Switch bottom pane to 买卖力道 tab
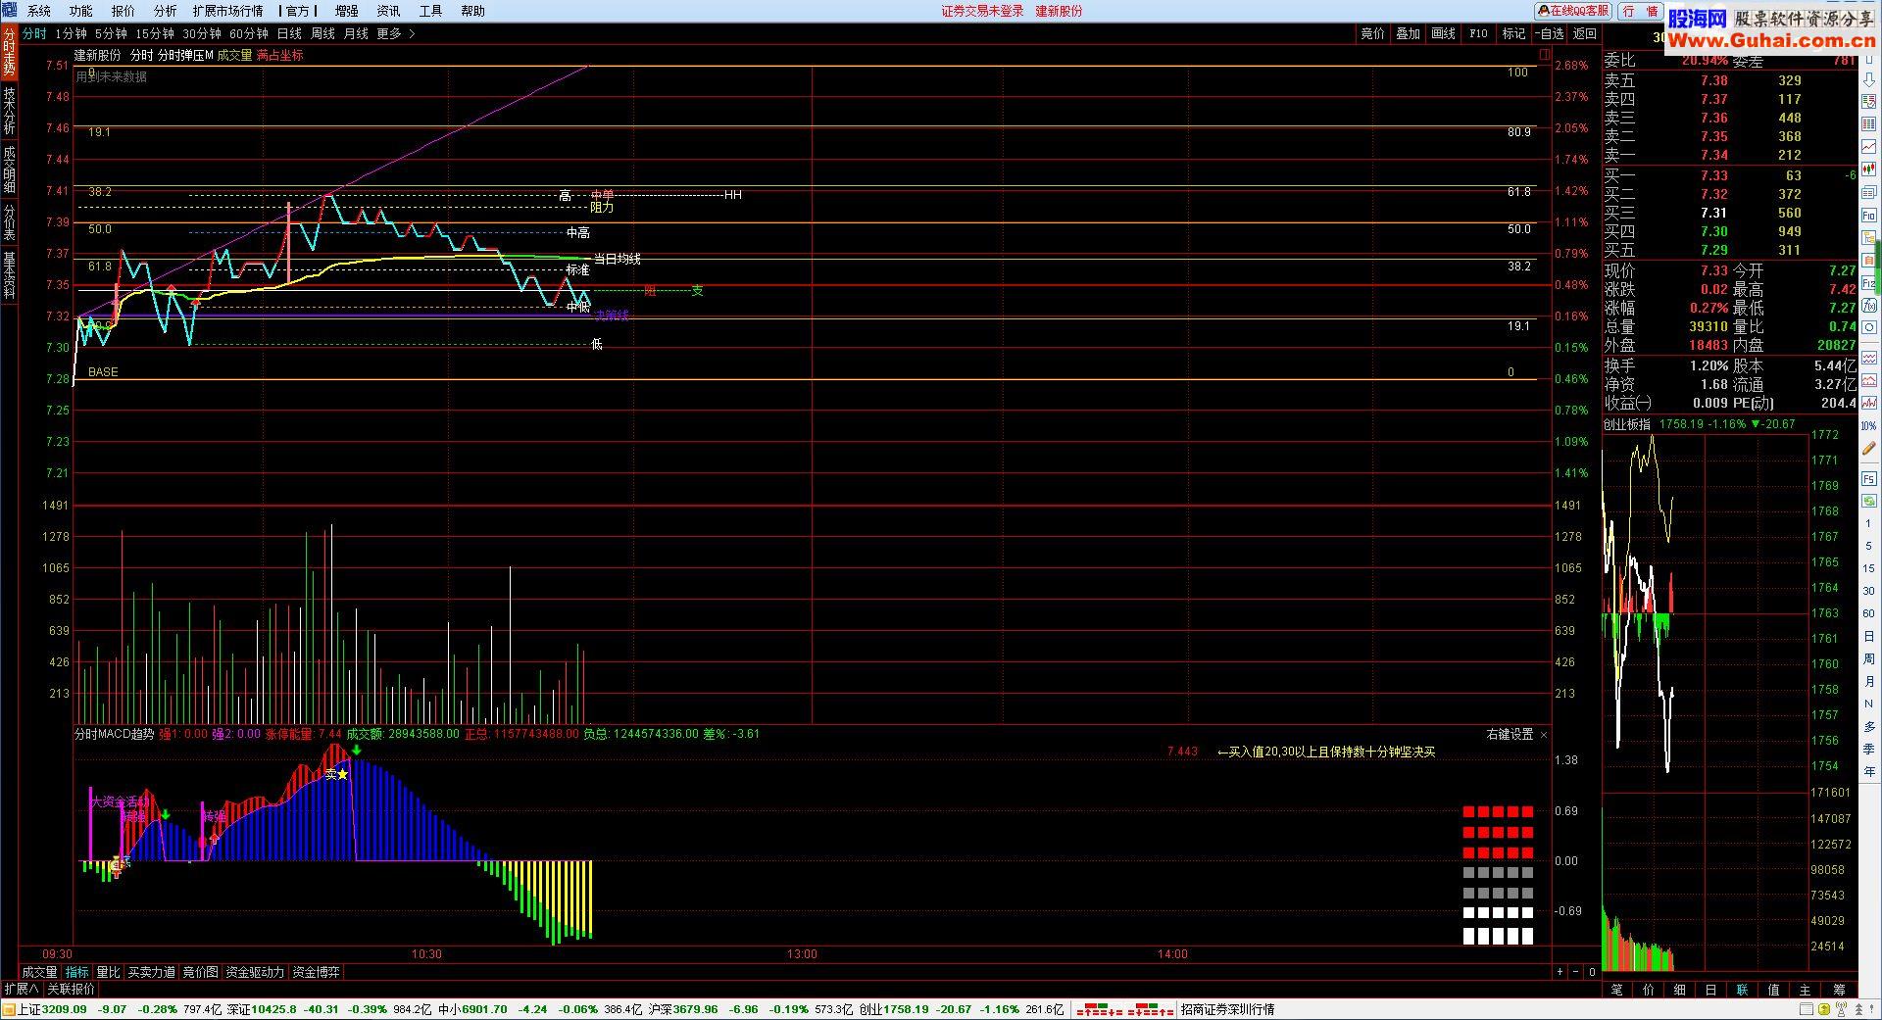 coord(152,972)
